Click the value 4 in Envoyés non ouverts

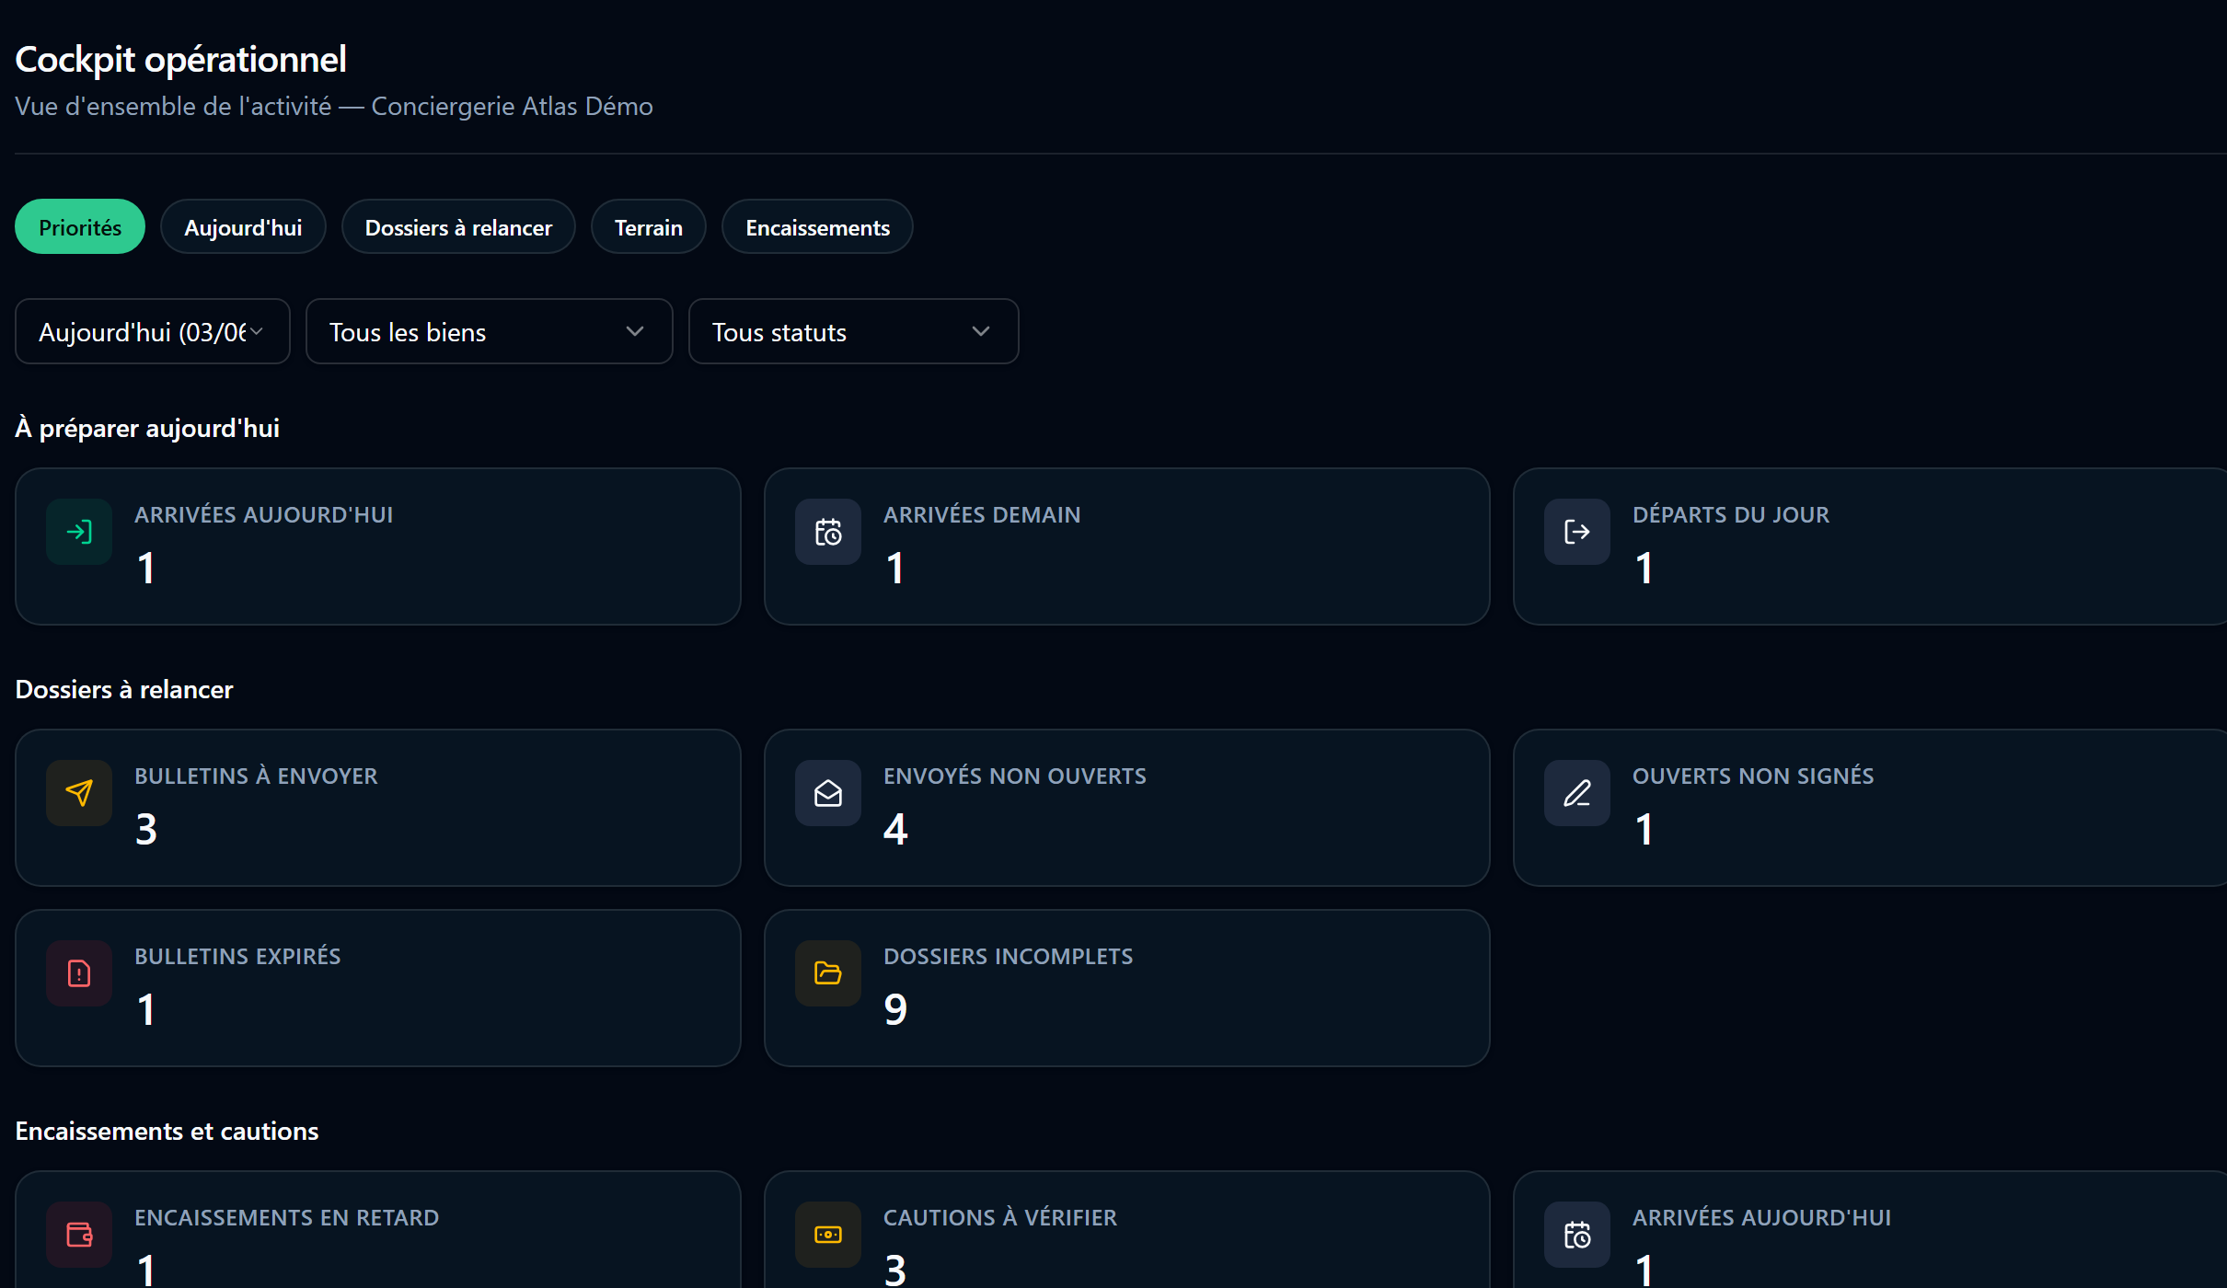tap(895, 829)
